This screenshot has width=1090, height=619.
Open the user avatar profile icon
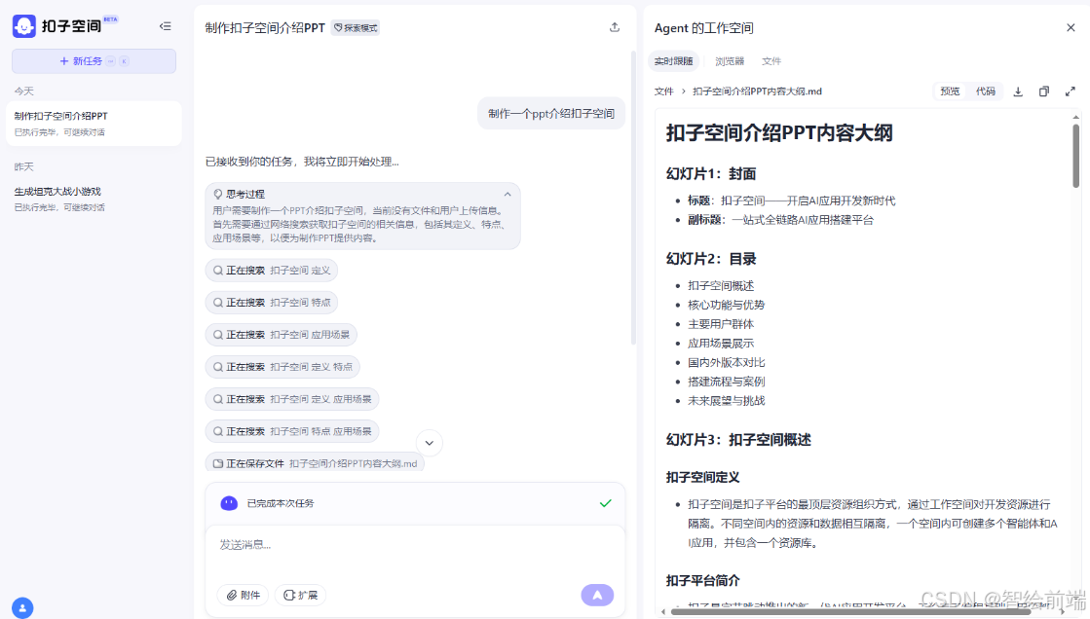(22, 607)
